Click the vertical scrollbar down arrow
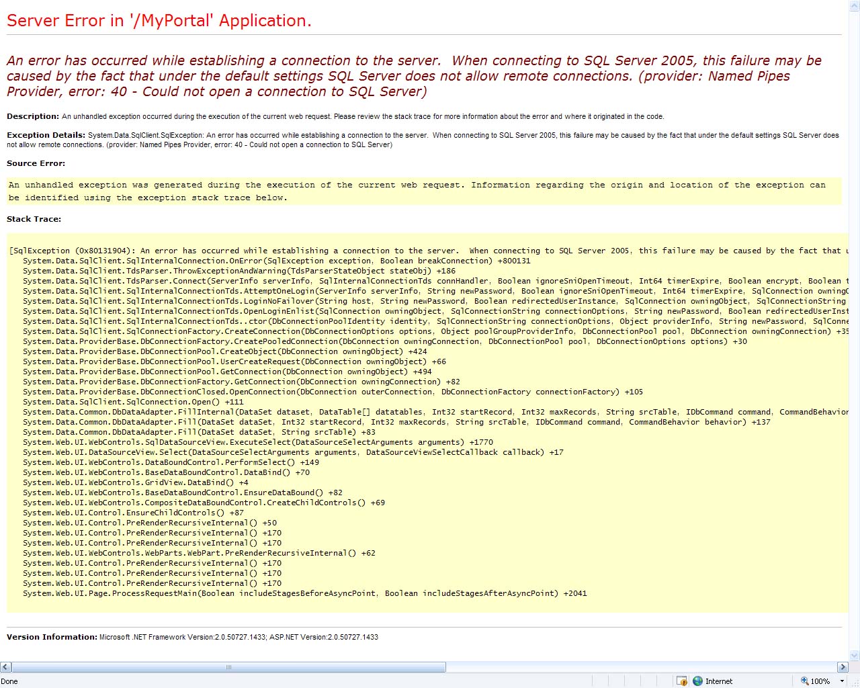This screenshot has height=688, width=860. [855, 656]
